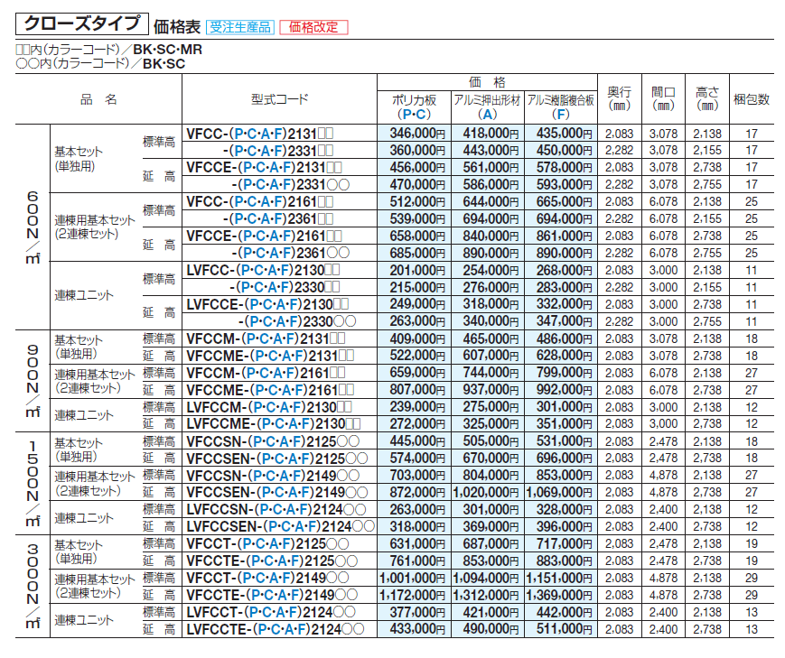Select the 346,000円 price cell

pyautogui.click(x=414, y=133)
